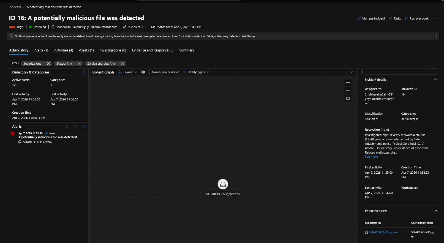Image resolution: width=444 pixels, height=243 pixels.
Task: Open the more options ellipsis in header
Action: [x=435, y=18]
